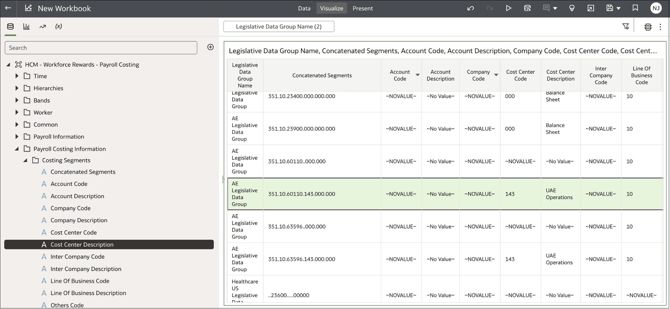Viewport: 670px width, 309px height.
Task: Click the bookmark icon in header
Action: coord(635,8)
